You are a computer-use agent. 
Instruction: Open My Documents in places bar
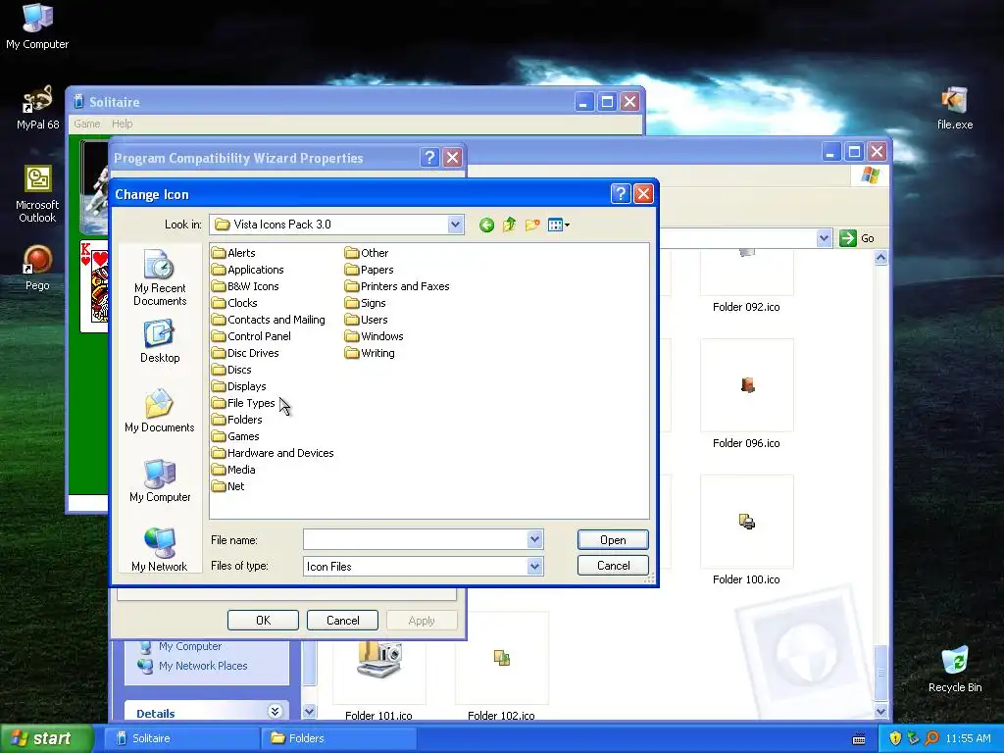[x=160, y=411]
